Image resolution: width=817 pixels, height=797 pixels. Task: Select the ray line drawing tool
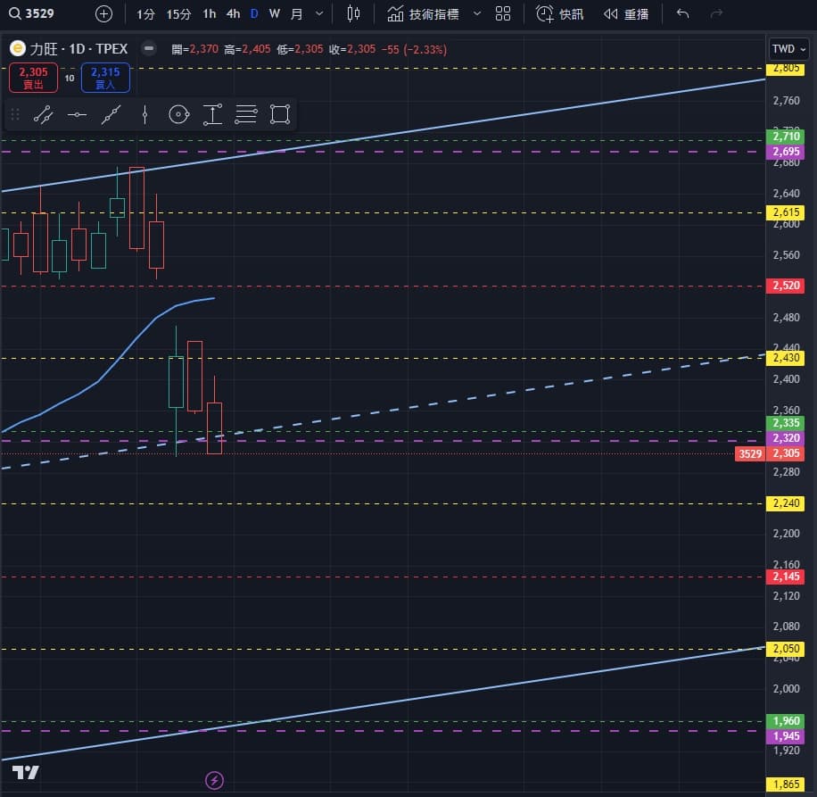pyautogui.click(x=111, y=114)
